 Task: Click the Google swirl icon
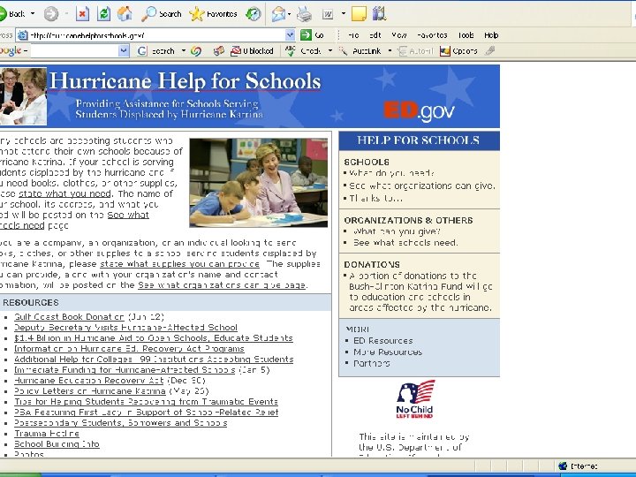(x=196, y=51)
